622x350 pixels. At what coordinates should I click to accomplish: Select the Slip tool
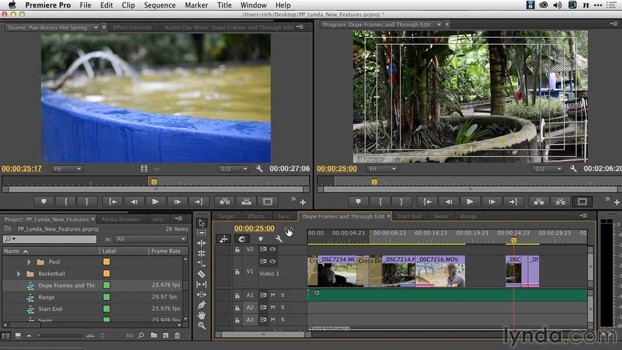[202, 284]
